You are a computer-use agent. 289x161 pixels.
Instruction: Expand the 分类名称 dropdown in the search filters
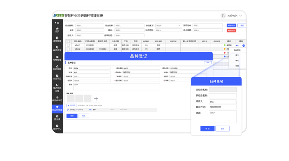[169, 26]
